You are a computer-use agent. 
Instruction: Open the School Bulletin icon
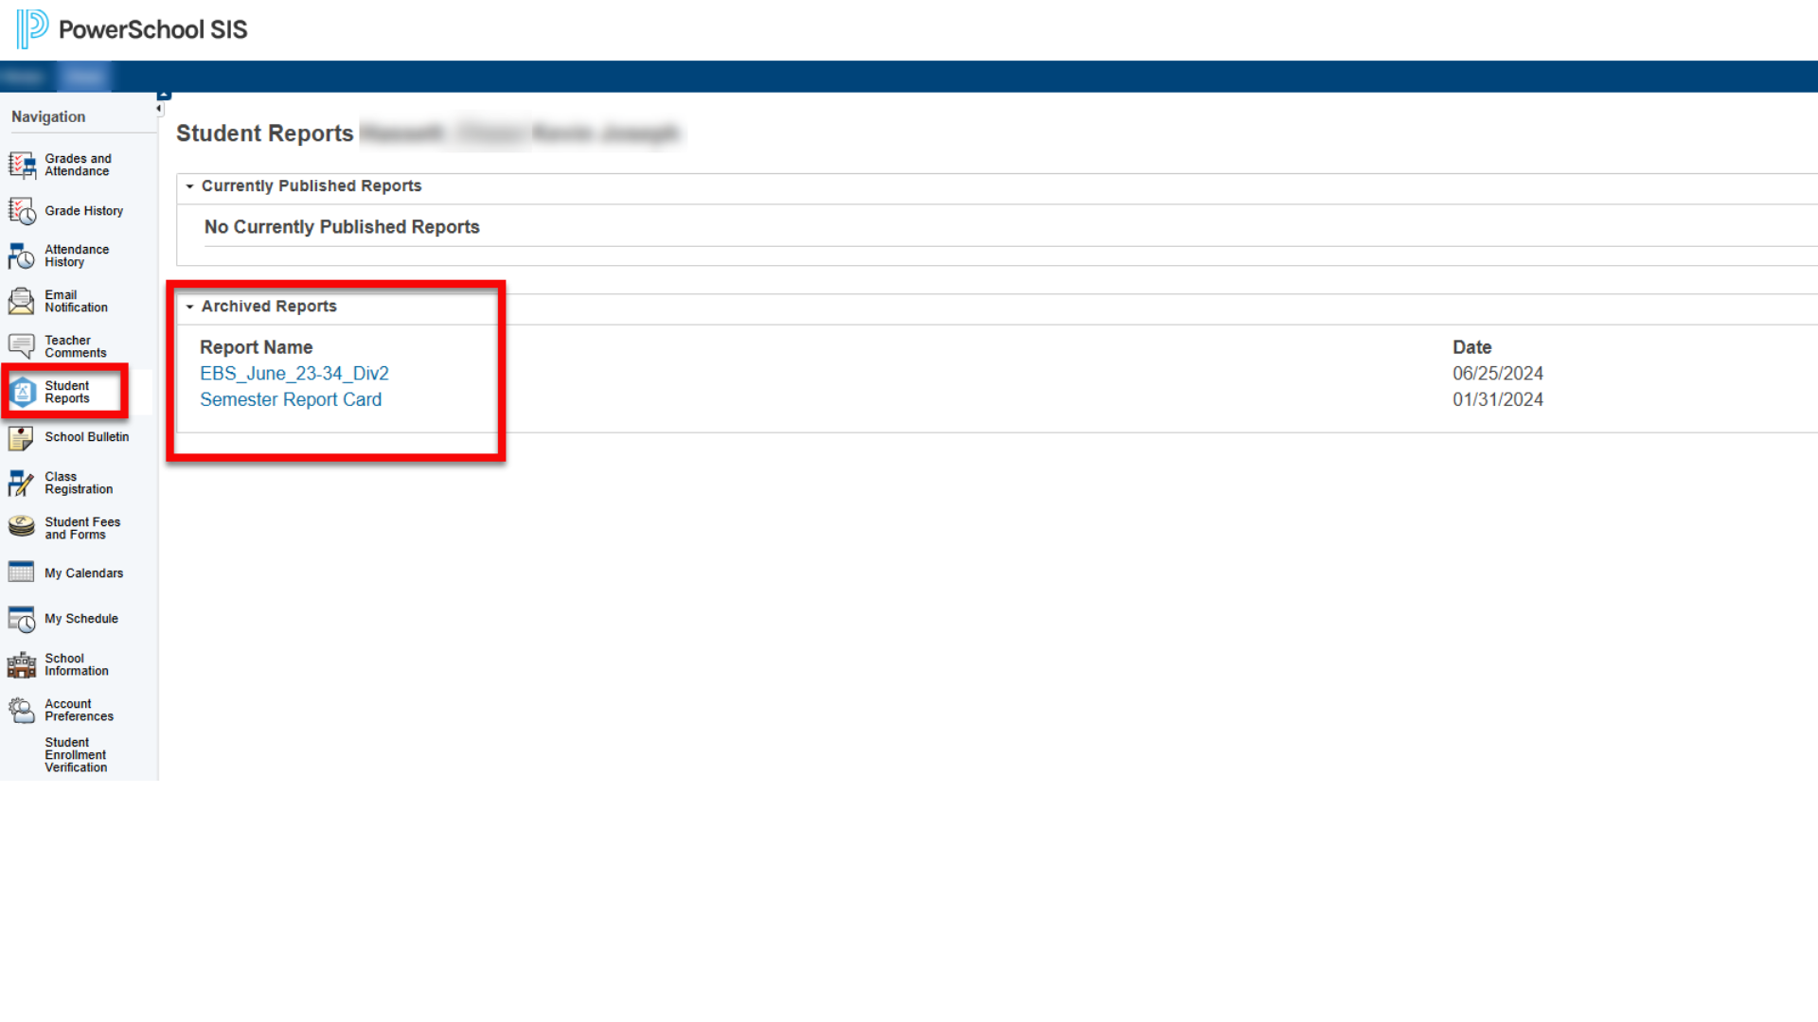pyautogui.click(x=22, y=437)
